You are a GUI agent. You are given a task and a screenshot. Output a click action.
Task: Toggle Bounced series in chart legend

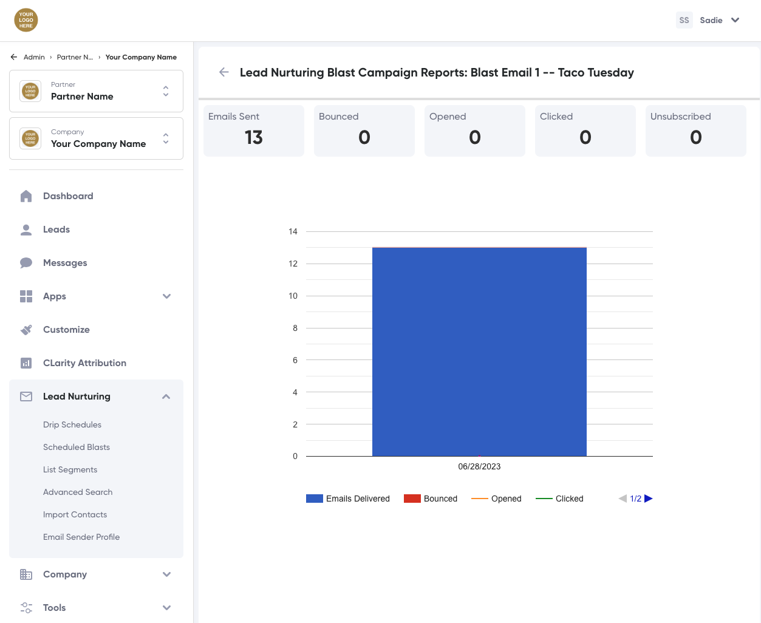(431, 499)
